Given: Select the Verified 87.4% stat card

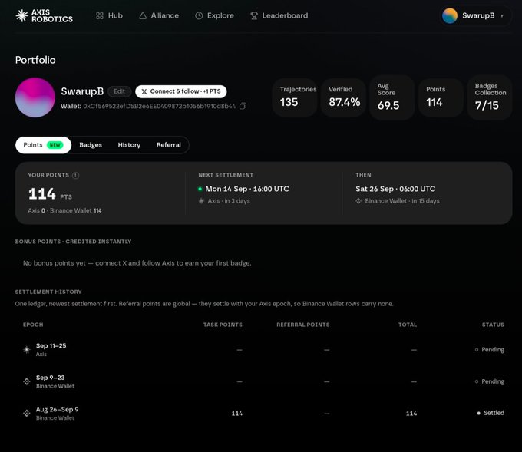Looking at the screenshot, I should tap(344, 97).
